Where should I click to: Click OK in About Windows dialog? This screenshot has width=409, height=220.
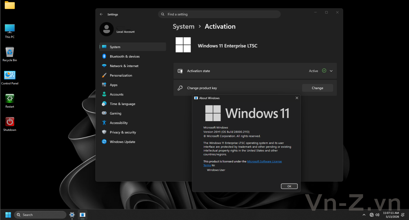[289, 186]
